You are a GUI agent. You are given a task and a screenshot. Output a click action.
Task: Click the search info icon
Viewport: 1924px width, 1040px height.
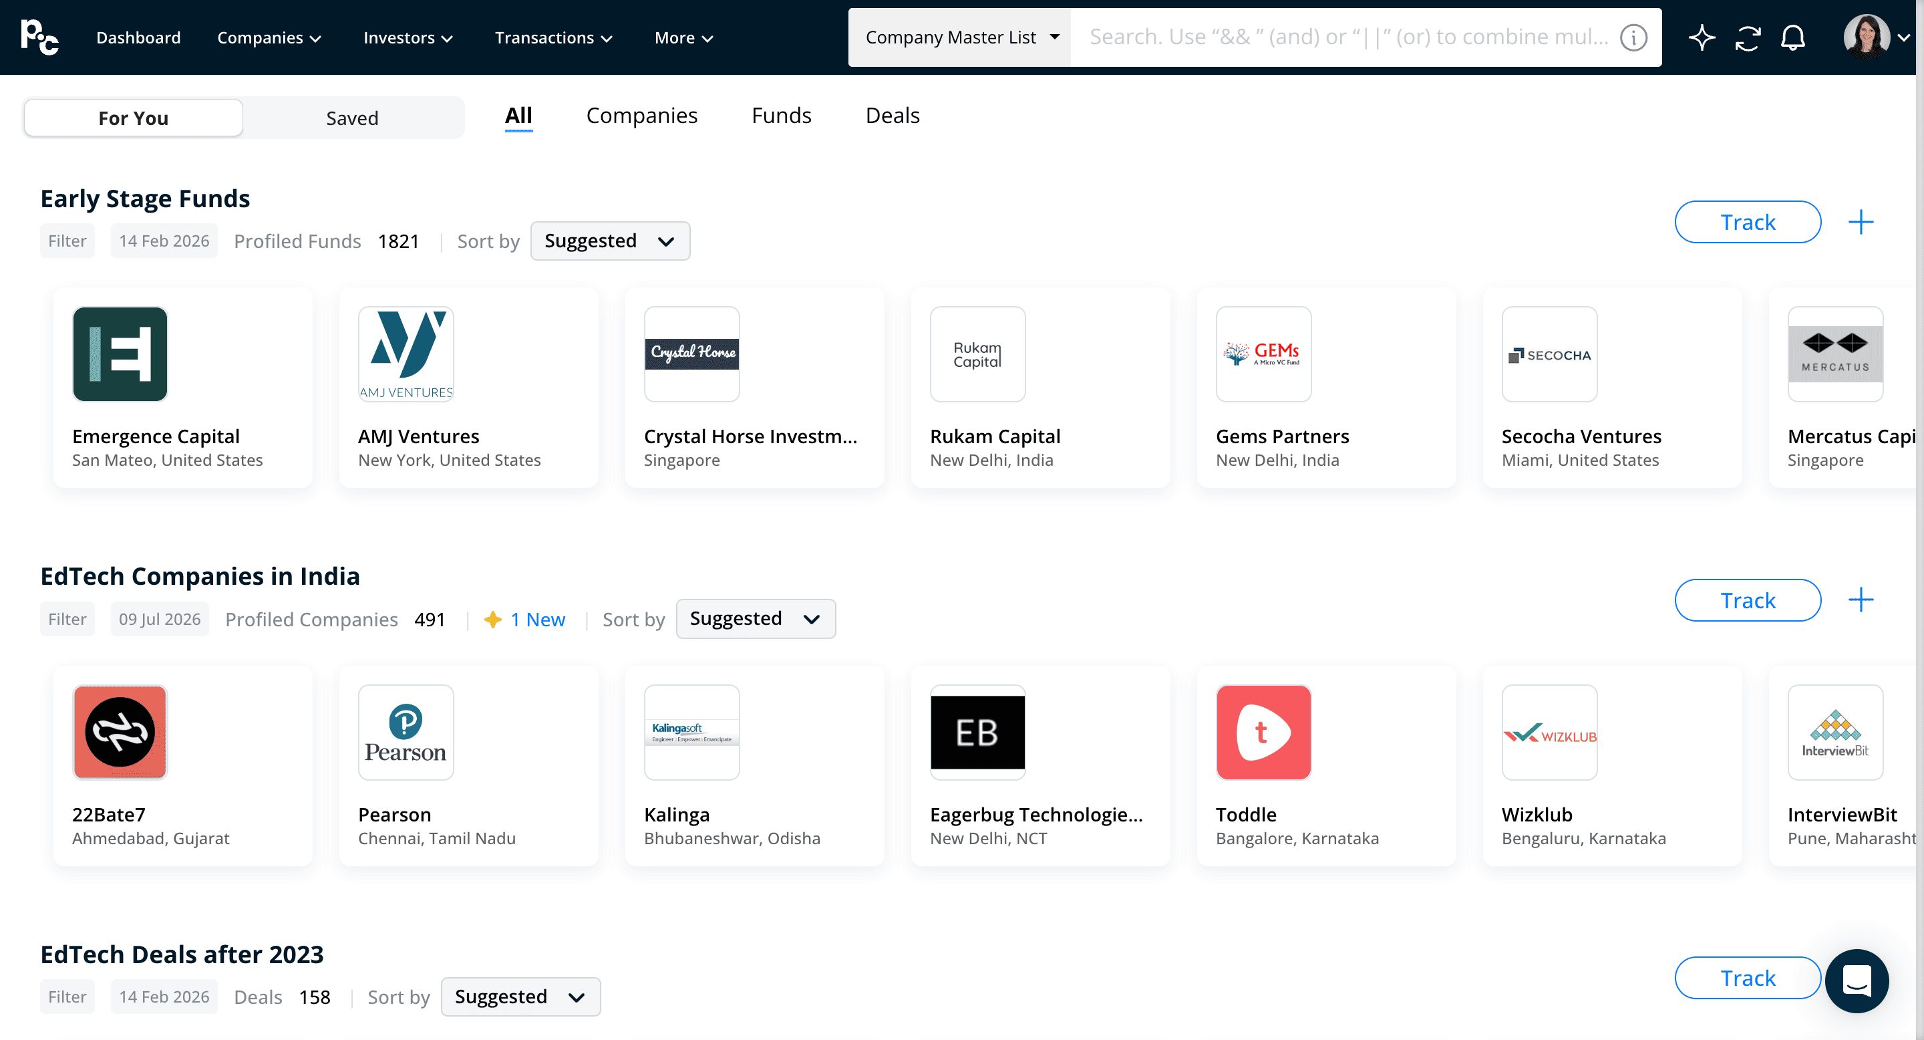pyautogui.click(x=1633, y=37)
